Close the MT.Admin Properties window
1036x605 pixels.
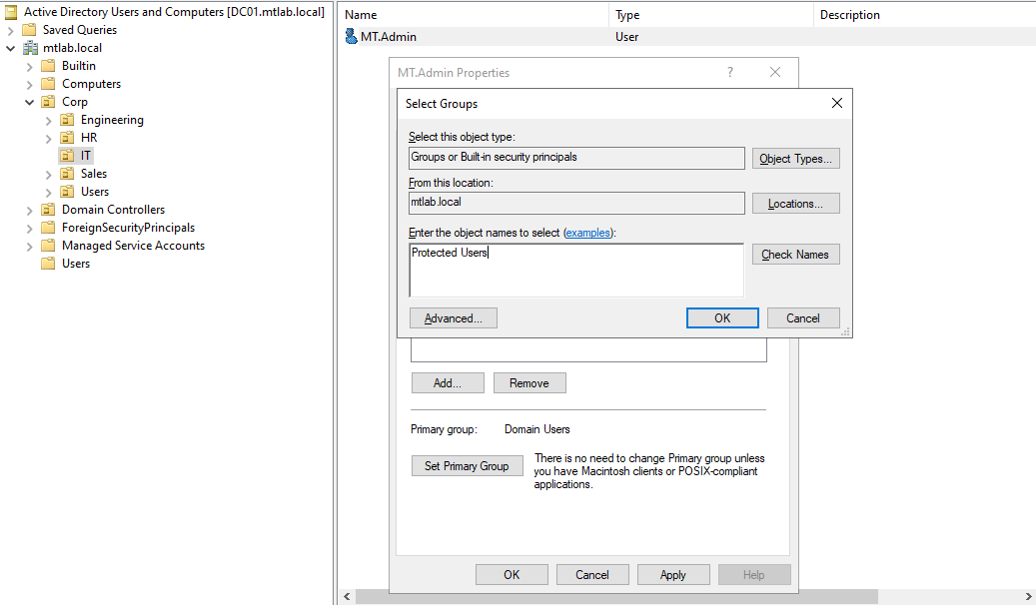click(775, 72)
